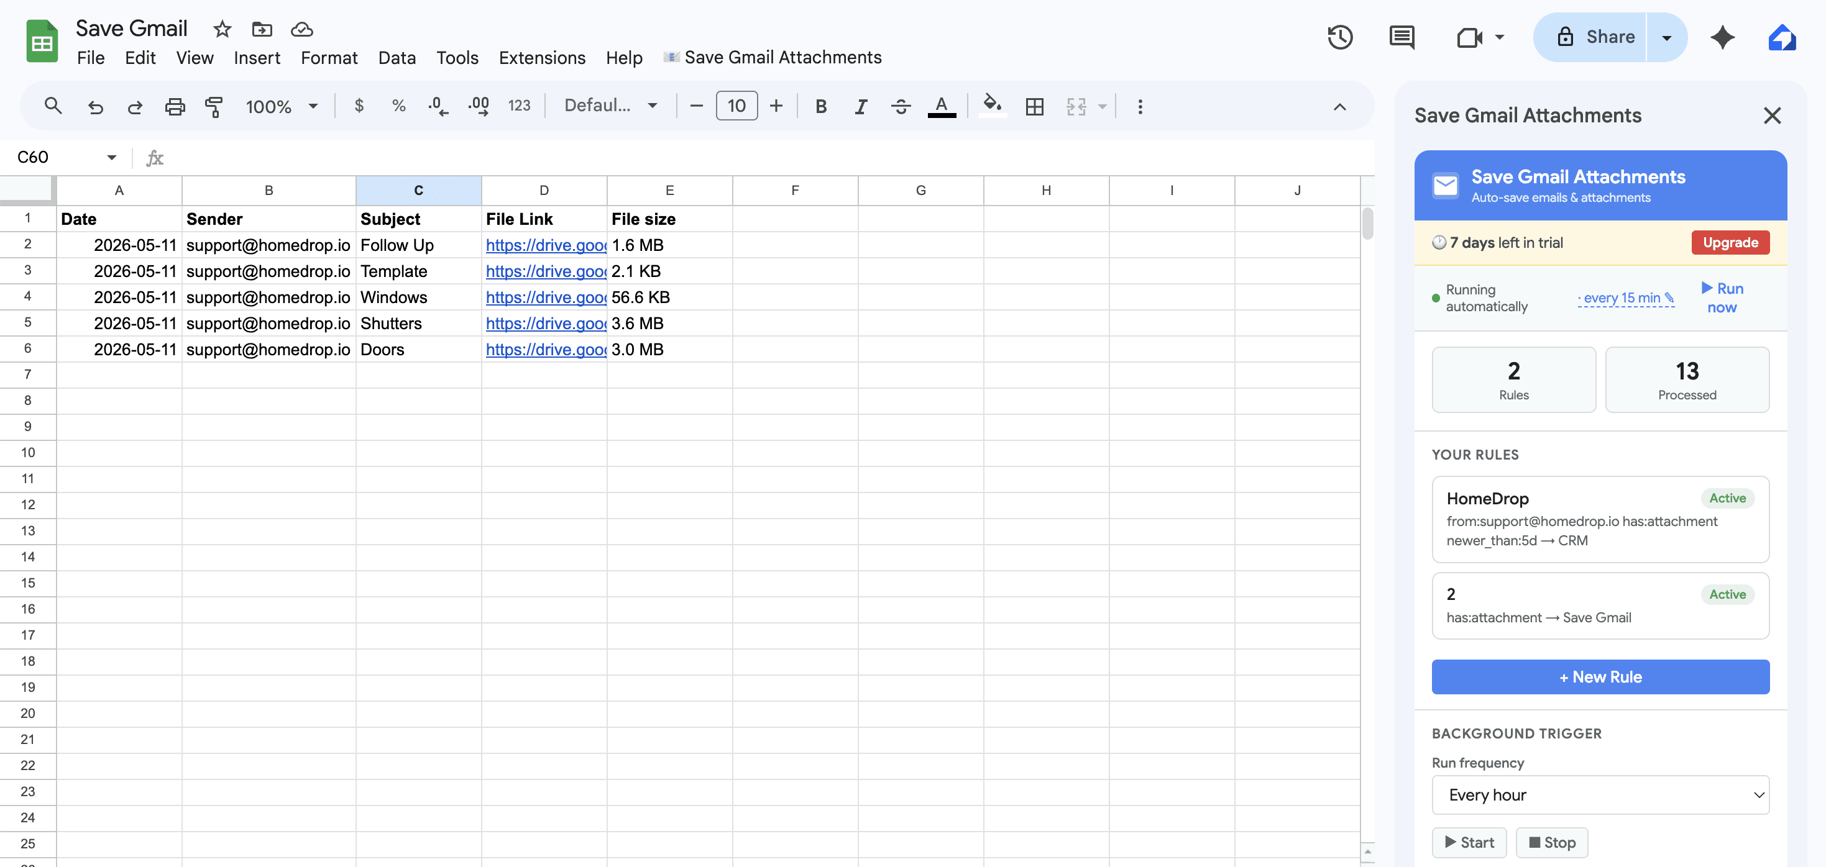The image size is (1826, 867).
Task: Print the spreadsheet
Action: coord(175,106)
